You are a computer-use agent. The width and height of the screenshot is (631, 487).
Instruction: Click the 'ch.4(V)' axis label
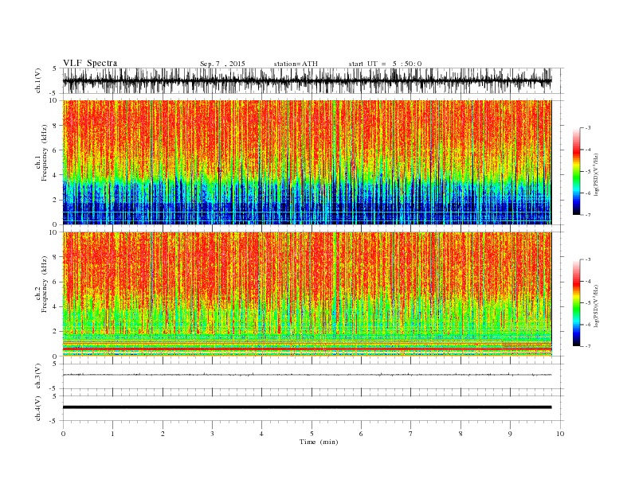[38, 408]
